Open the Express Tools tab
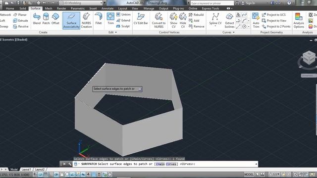 (x=211, y=8)
